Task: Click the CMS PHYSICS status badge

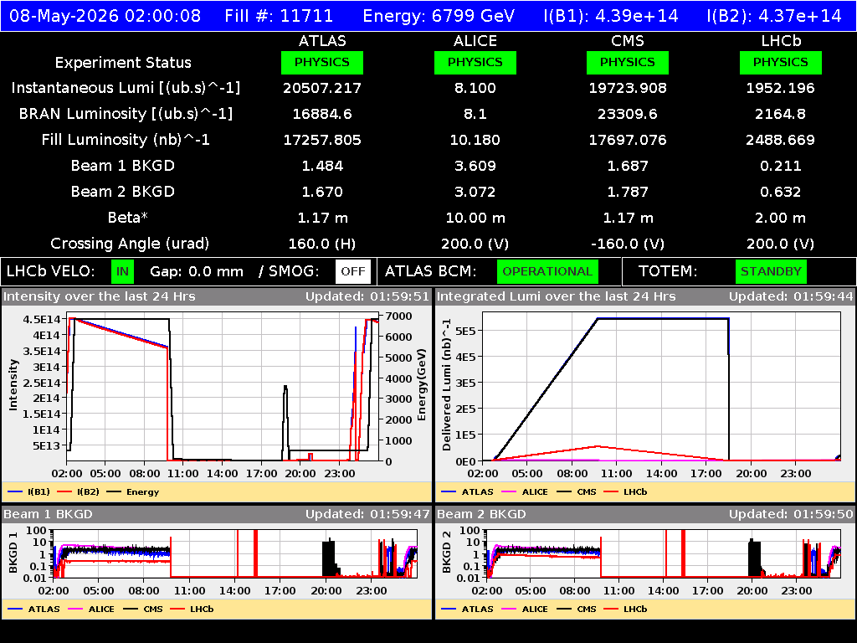Action: [628, 62]
